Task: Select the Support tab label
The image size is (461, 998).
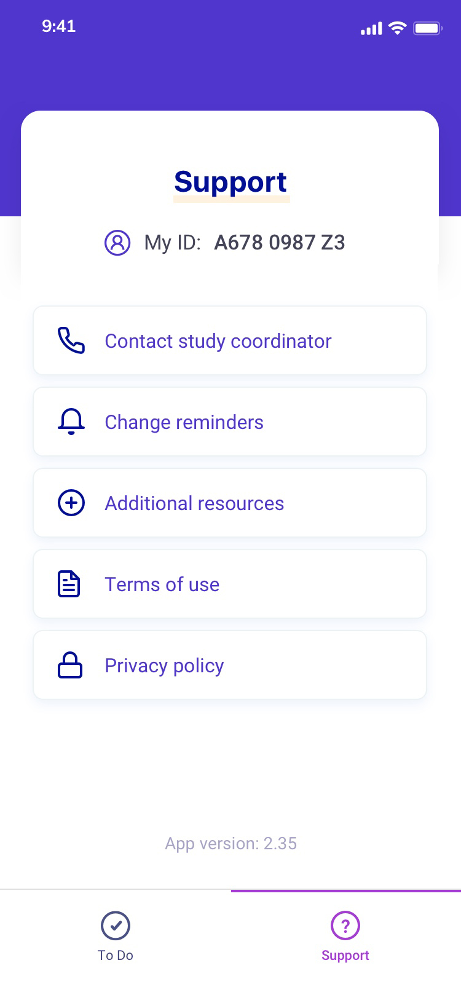Action: 345,956
